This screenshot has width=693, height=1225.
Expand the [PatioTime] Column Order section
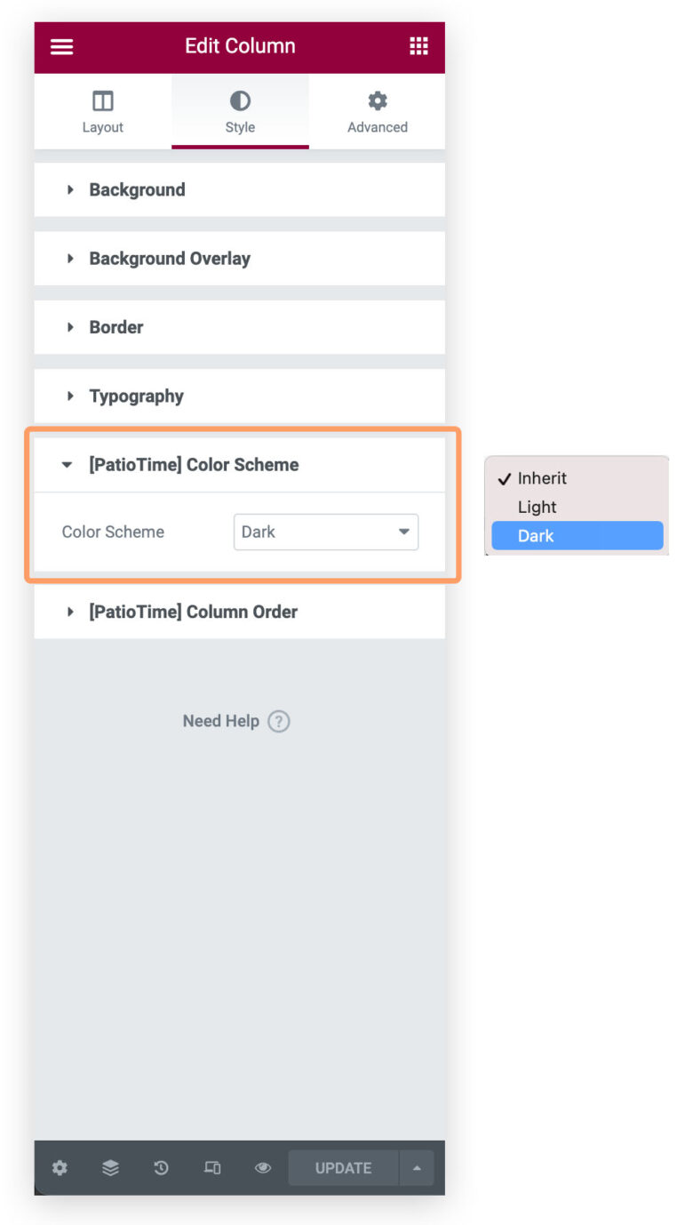(192, 612)
